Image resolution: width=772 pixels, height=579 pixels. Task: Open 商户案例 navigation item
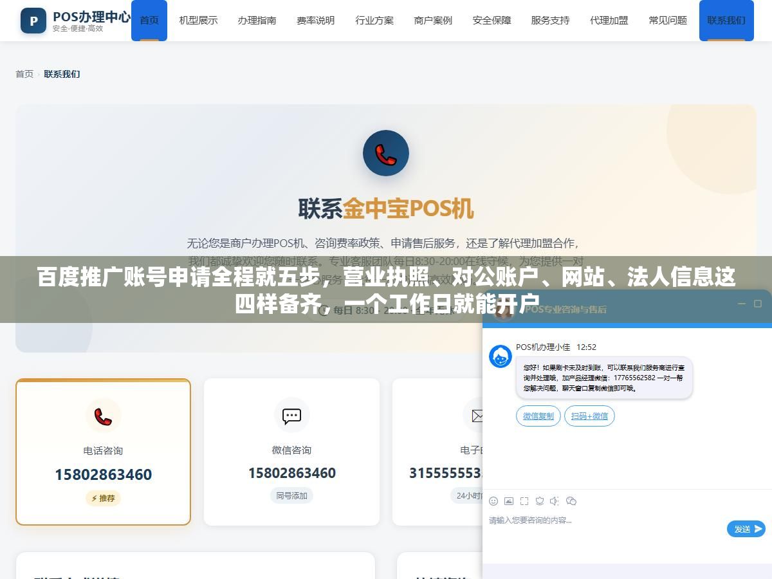click(433, 21)
